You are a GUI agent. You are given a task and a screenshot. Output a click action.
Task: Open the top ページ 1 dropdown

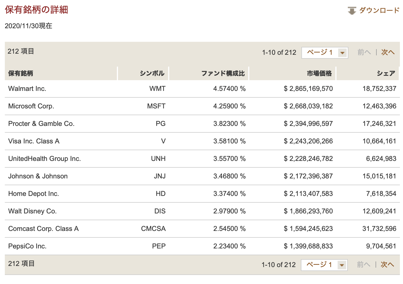pyautogui.click(x=325, y=53)
